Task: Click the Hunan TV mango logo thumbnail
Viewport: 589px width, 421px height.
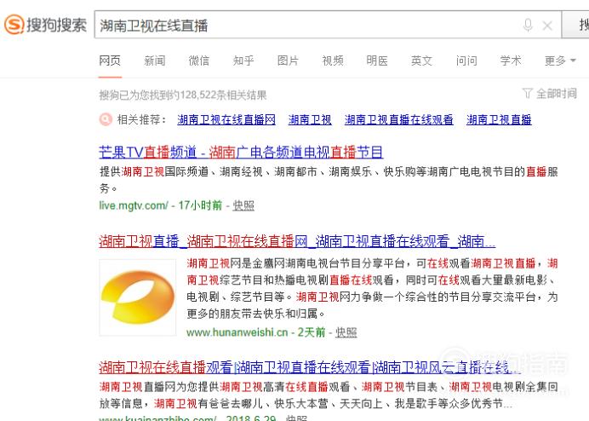Action: click(138, 297)
